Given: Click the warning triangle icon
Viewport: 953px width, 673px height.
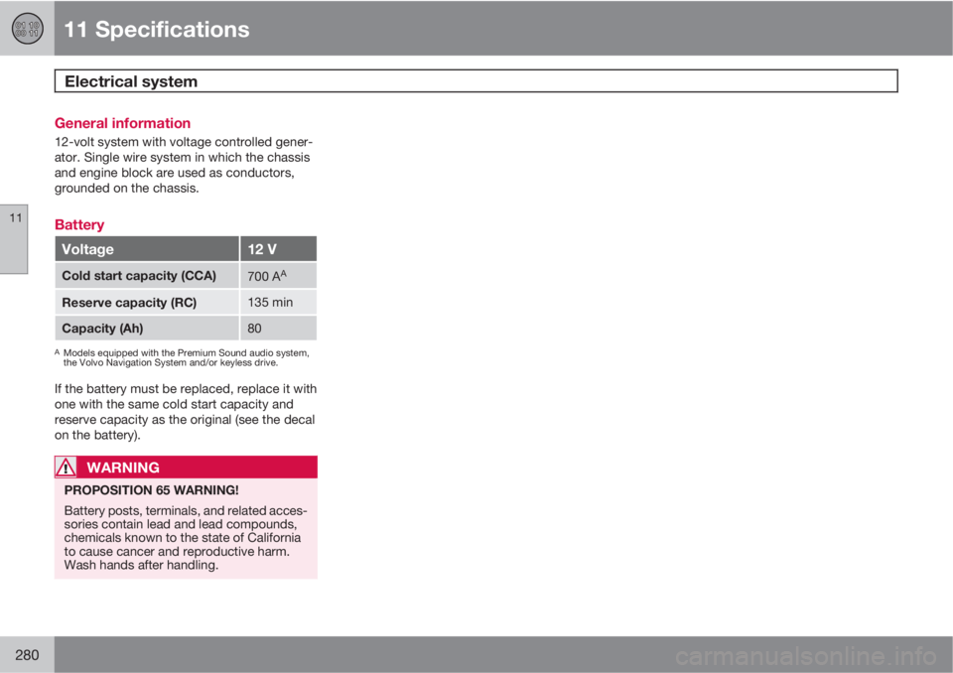Looking at the screenshot, I should point(67,467).
